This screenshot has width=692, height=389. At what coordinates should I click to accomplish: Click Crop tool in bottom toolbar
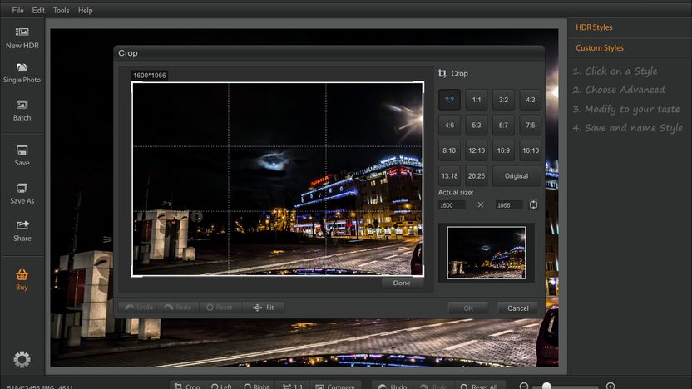(187, 386)
